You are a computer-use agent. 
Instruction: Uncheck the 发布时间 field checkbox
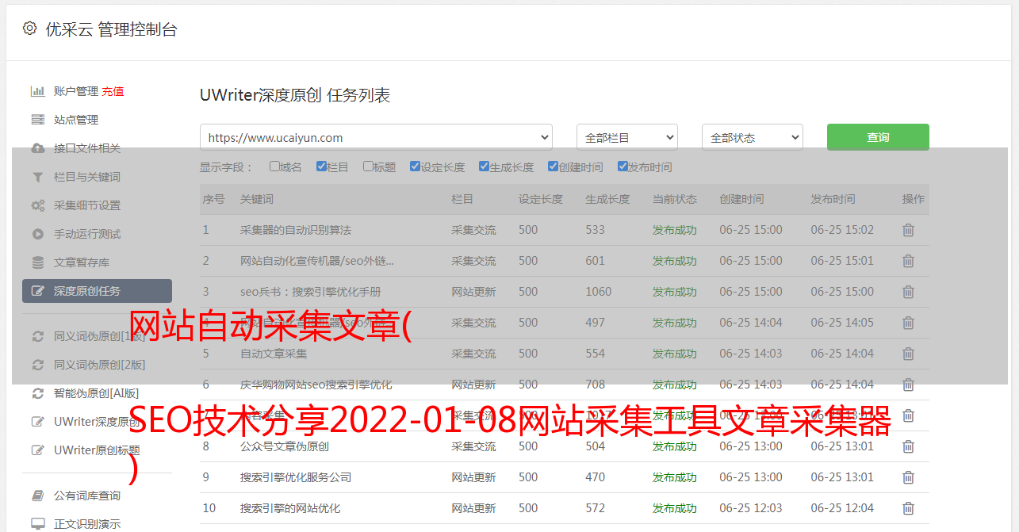click(622, 166)
